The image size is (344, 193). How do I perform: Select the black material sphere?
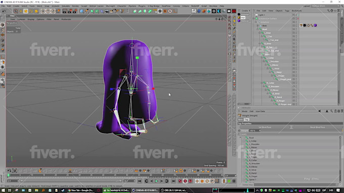pos(239,14)
